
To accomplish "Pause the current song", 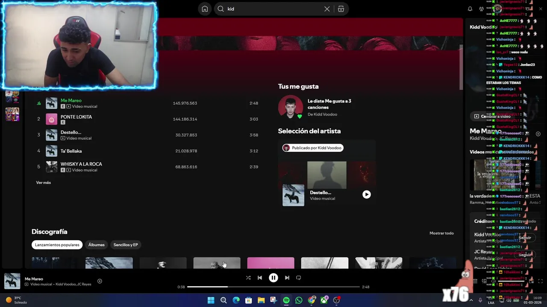I will click(273, 278).
